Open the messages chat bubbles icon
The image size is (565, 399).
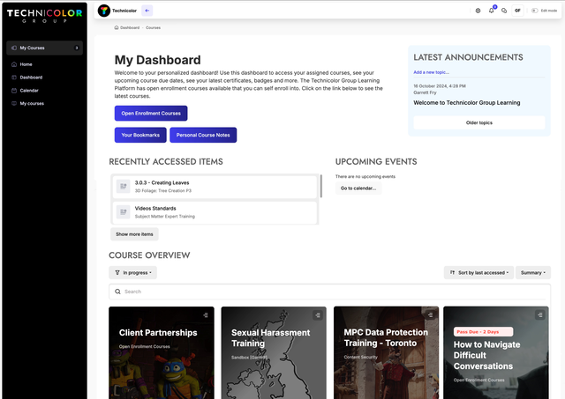click(x=504, y=11)
